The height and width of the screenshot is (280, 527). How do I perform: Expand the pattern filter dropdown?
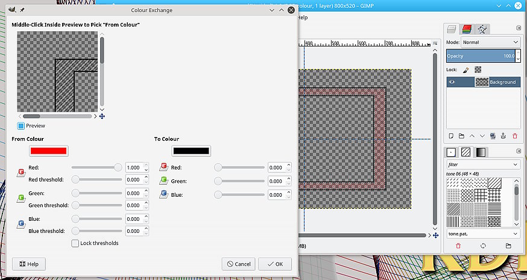483,164
